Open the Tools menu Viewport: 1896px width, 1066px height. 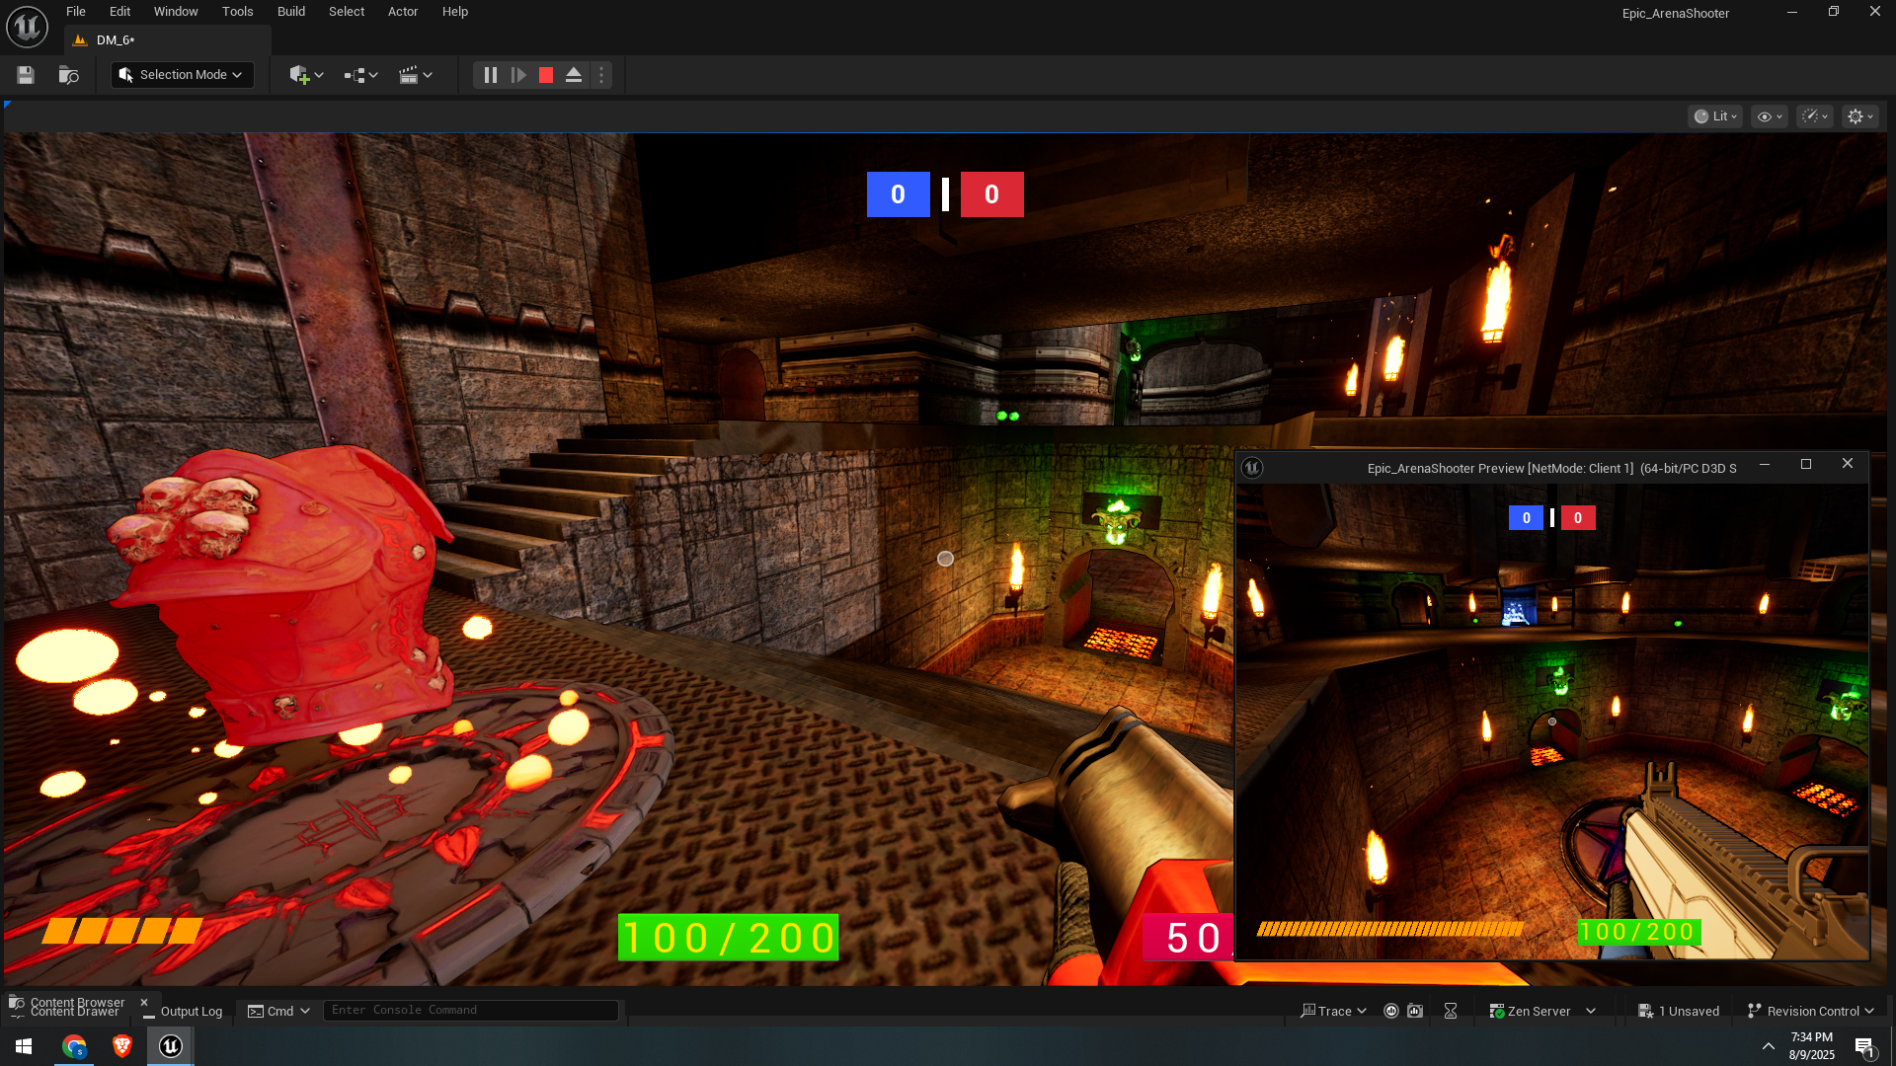coord(238,12)
